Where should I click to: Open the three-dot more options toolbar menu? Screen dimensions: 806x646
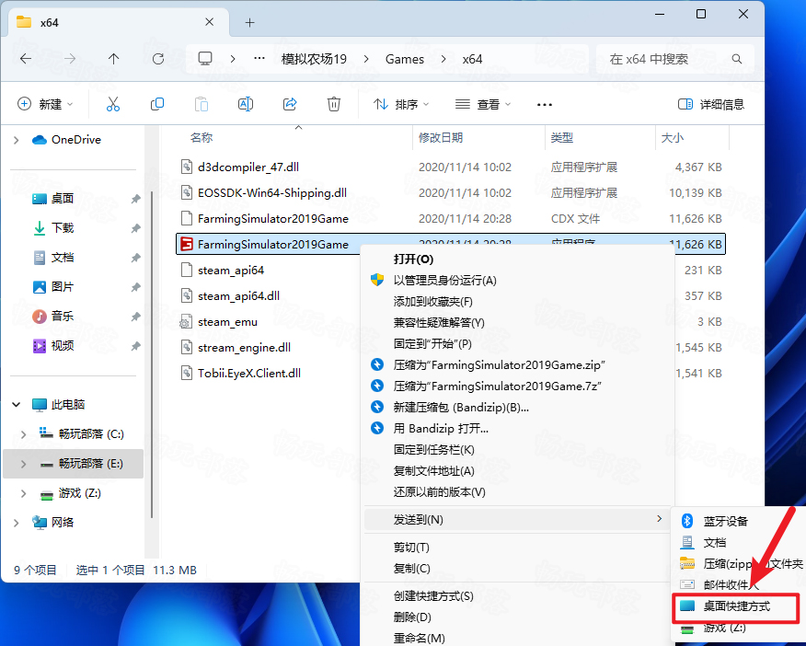(545, 105)
